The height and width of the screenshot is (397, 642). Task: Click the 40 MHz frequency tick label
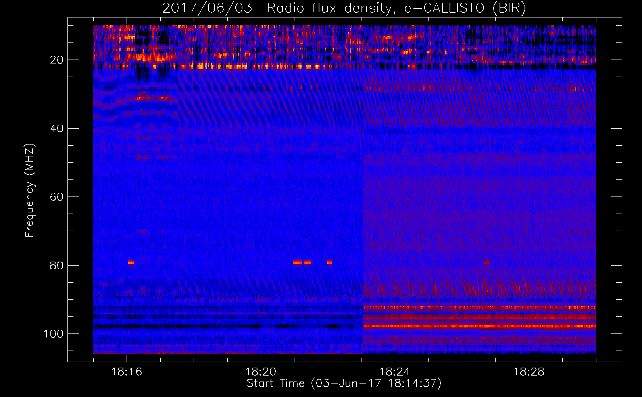coord(57,129)
